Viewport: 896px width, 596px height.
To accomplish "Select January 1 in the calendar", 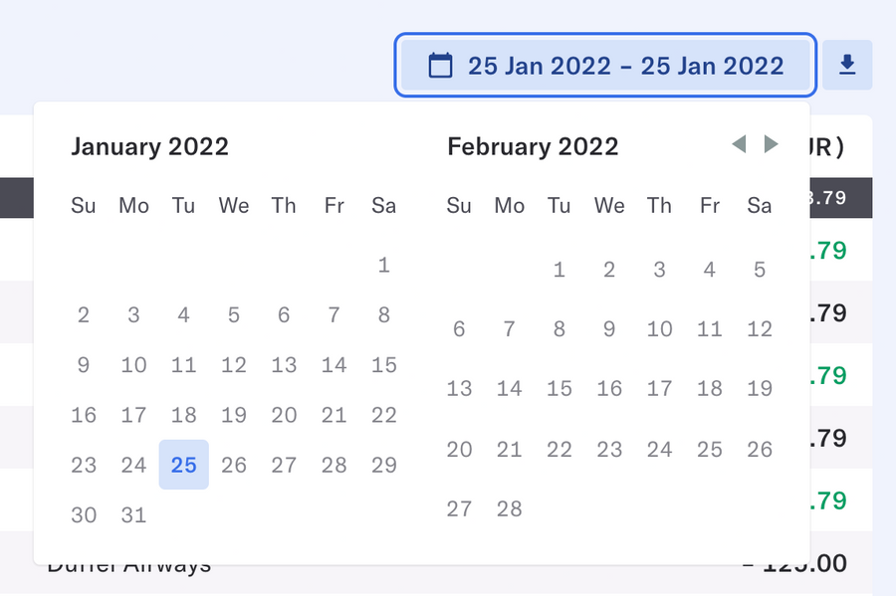I will [x=383, y=265].
